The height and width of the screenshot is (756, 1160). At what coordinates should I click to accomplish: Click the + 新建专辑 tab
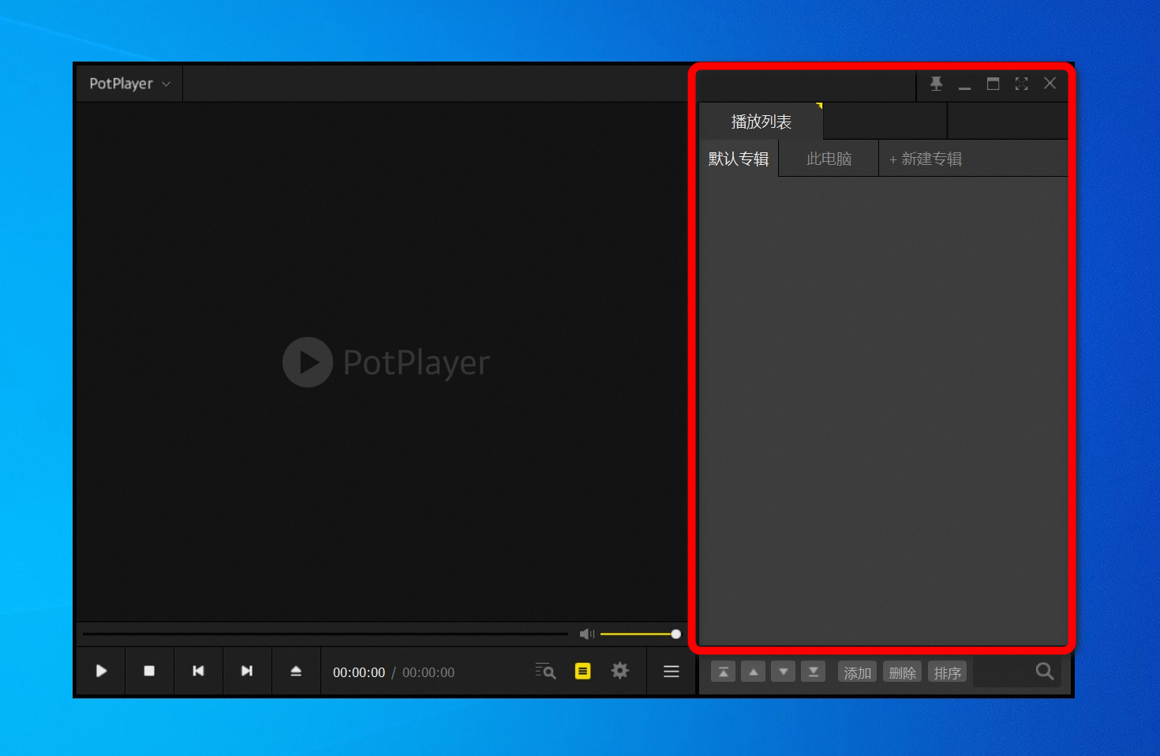click(926, 159)
